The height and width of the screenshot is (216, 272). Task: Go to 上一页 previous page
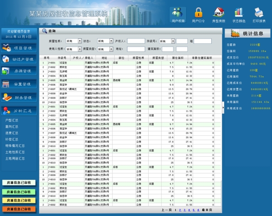(166, 210)
